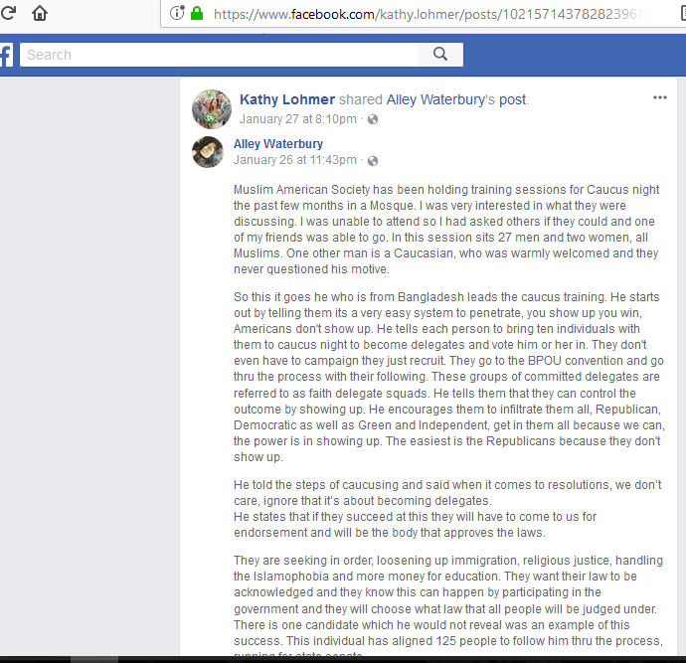
Task: Open Alley Waterbury's profile picture
Action: (x=208, y=152)
